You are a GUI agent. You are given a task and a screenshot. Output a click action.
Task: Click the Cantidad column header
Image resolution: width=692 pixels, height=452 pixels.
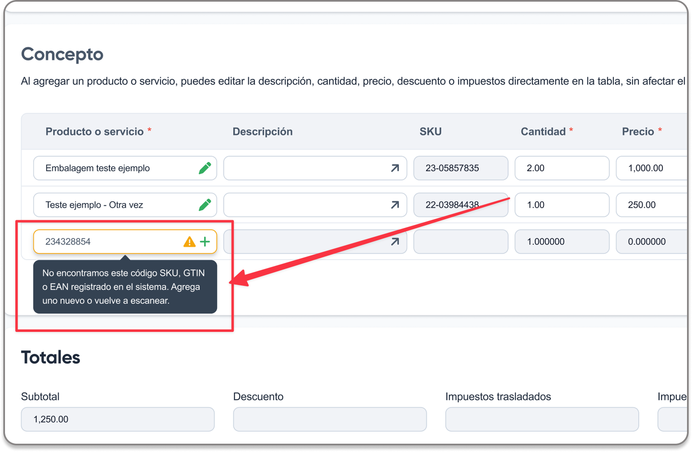pos(547,132)
